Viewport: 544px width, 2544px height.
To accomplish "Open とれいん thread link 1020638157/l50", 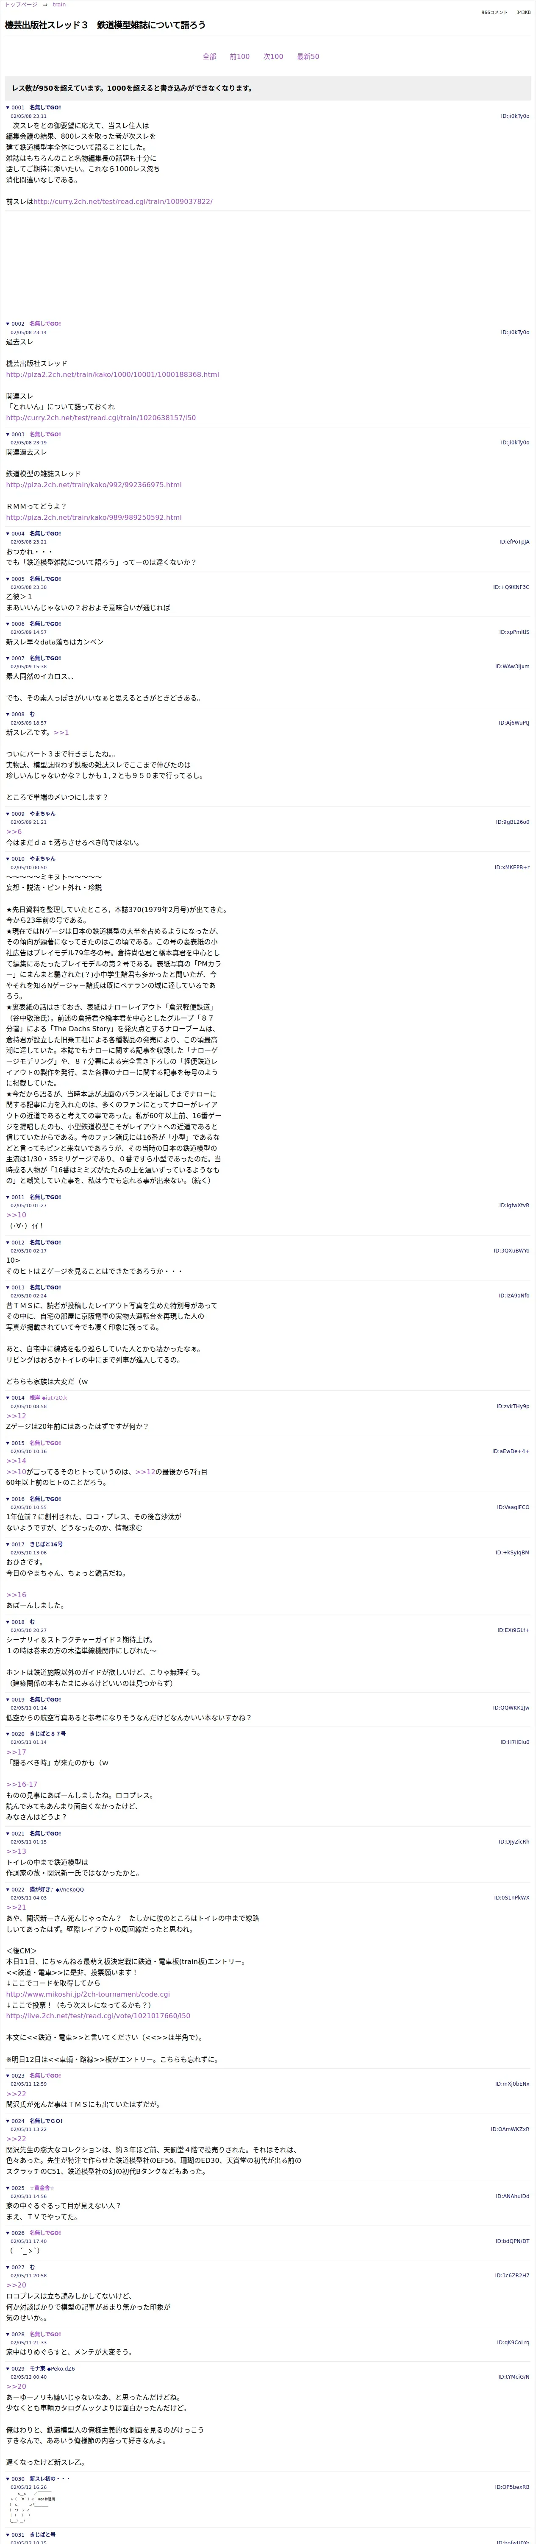I will (101, 418).
